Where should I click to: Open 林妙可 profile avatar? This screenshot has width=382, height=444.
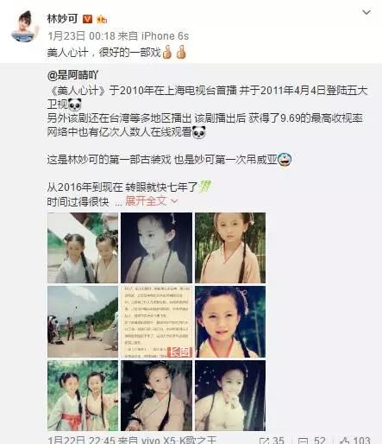point(24,26)
